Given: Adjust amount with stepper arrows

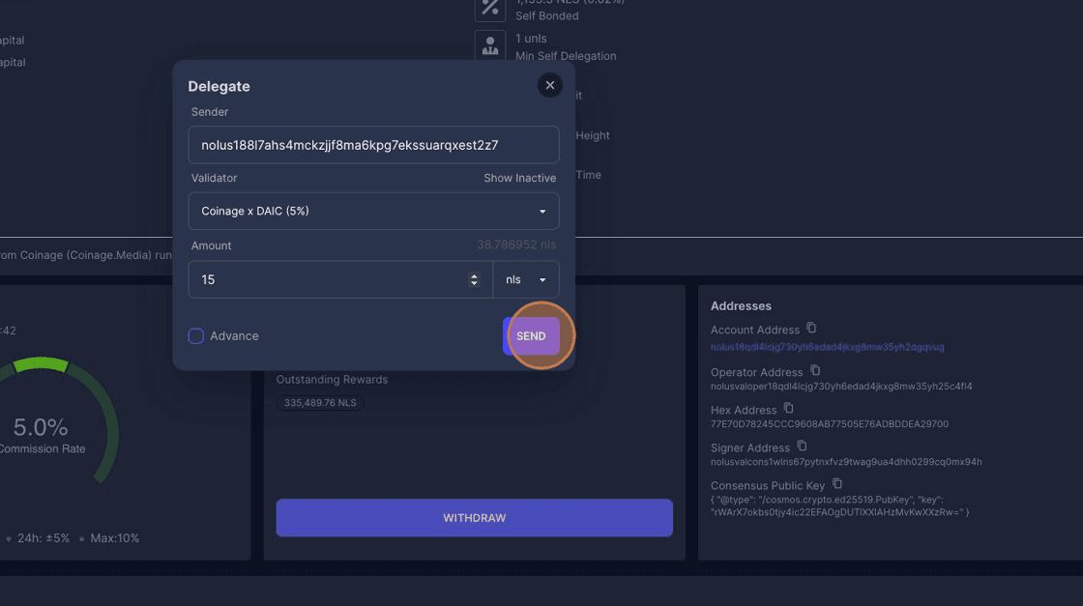Looking at the screenshot, I should [474, 279].
